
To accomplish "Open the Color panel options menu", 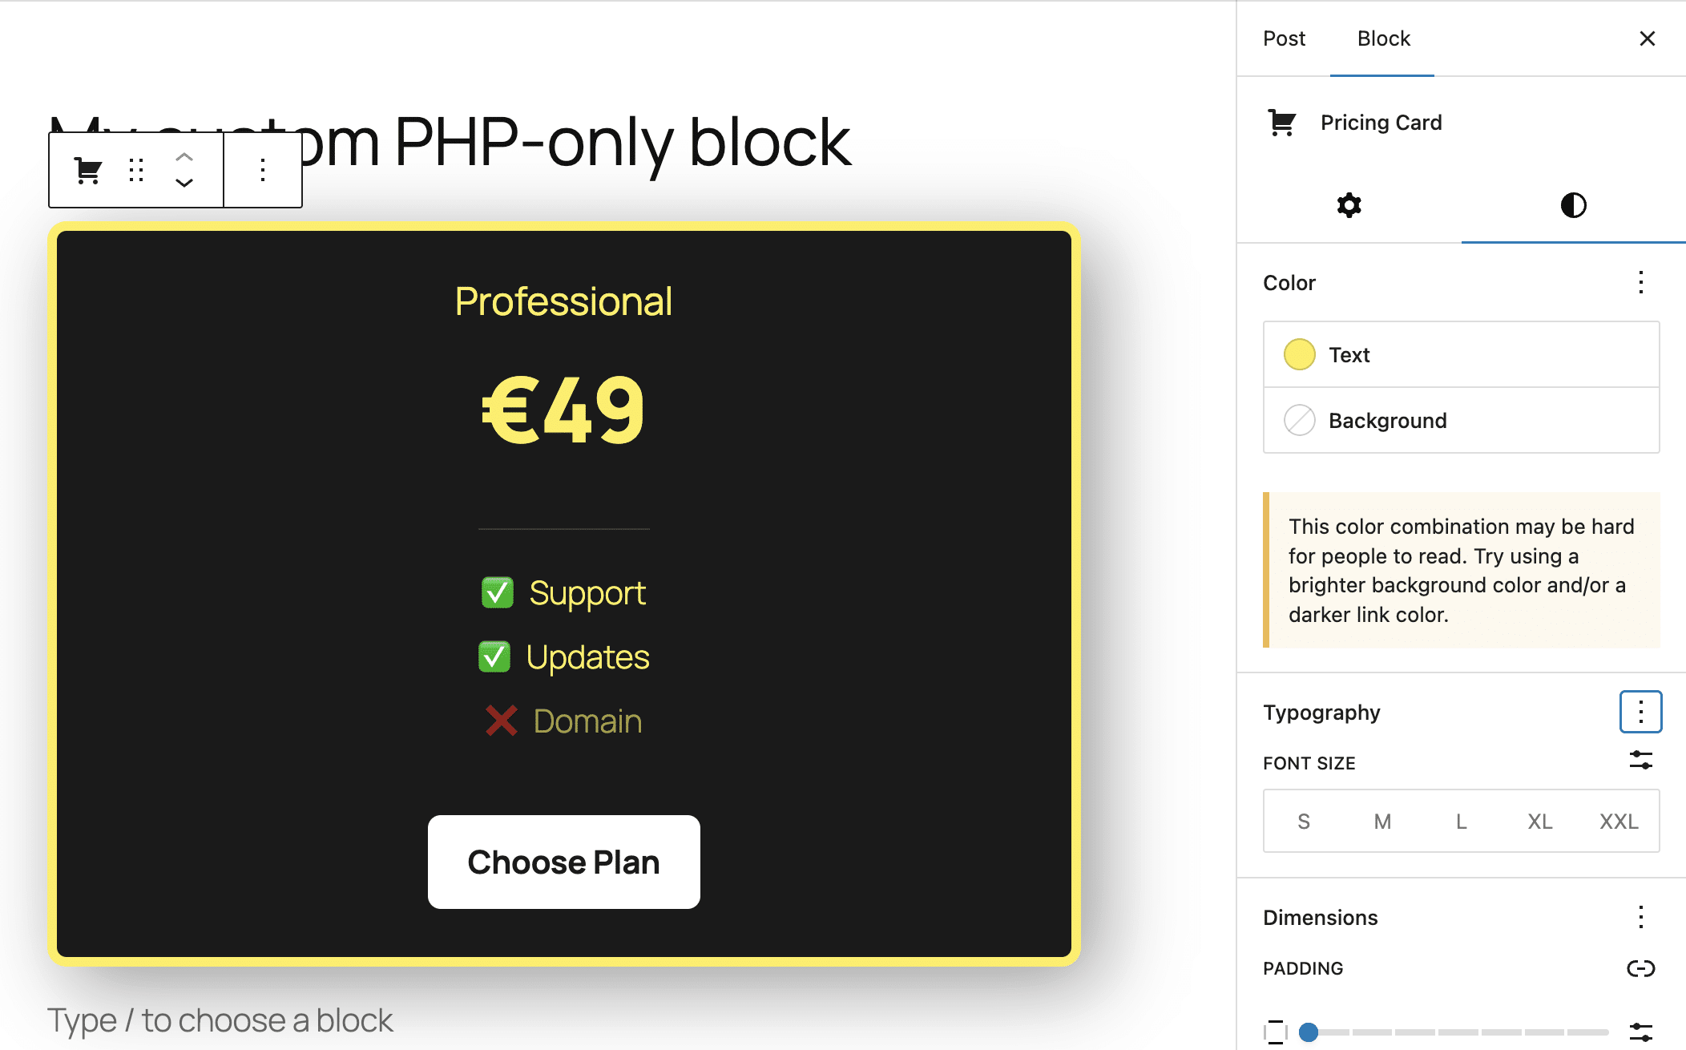I will click(x=1640, y=282).
